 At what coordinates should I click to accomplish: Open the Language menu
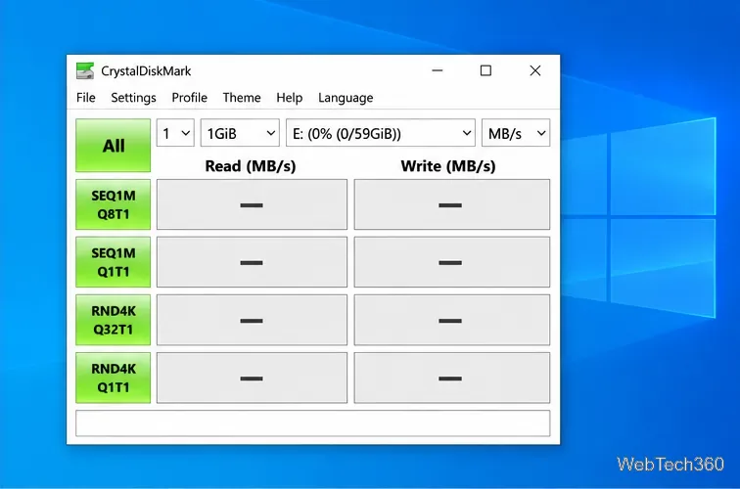(x=346, y=98)
